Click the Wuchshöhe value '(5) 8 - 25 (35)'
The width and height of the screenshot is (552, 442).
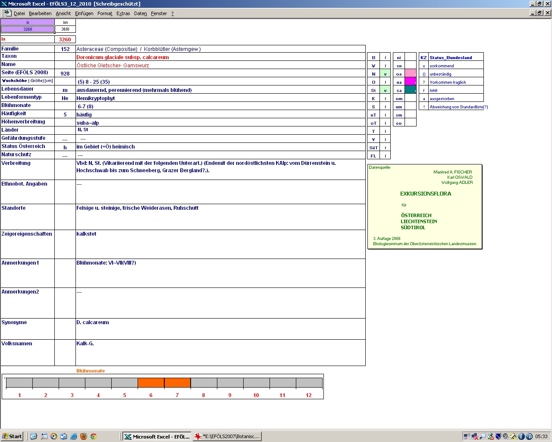tap(94, 82)
